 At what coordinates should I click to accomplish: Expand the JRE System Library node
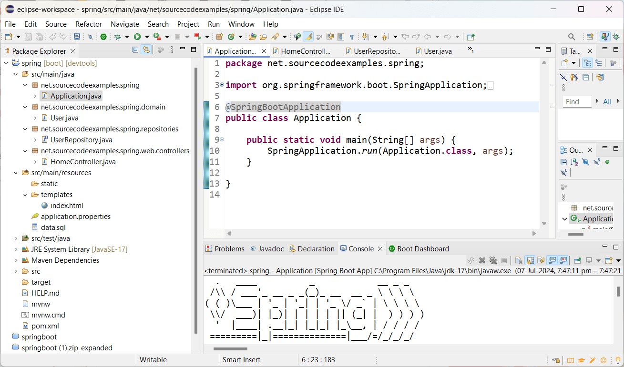coord(16,249)
